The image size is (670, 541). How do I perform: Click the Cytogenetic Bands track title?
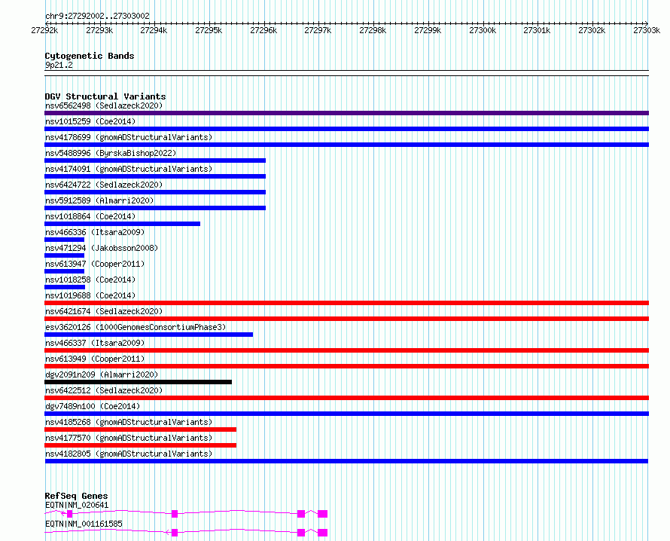pos(90,56)
